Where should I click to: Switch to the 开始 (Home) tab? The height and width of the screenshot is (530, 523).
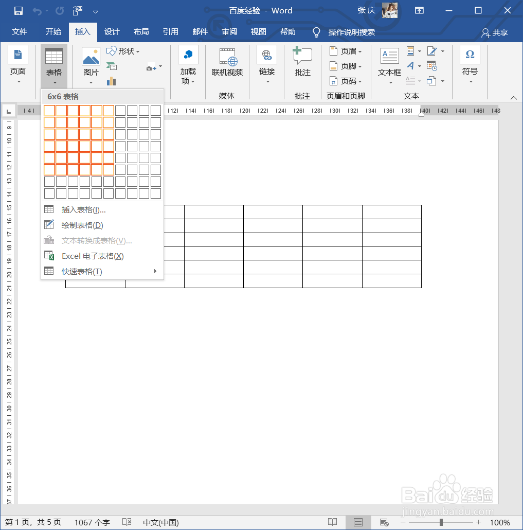coord(53,32)
